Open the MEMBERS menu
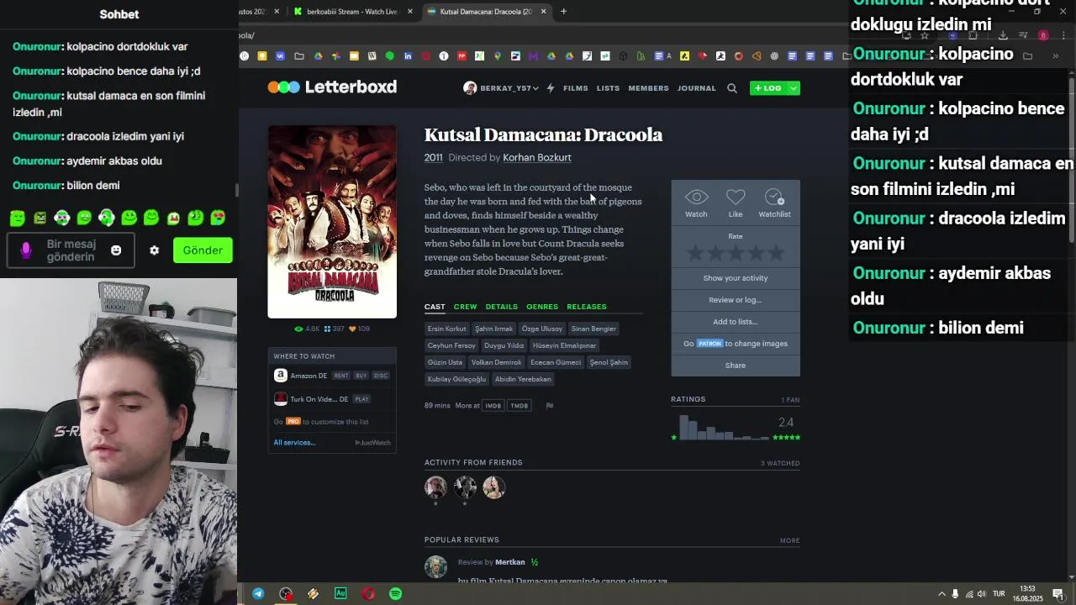1076x605 pixels. click(x=648, y=88)
